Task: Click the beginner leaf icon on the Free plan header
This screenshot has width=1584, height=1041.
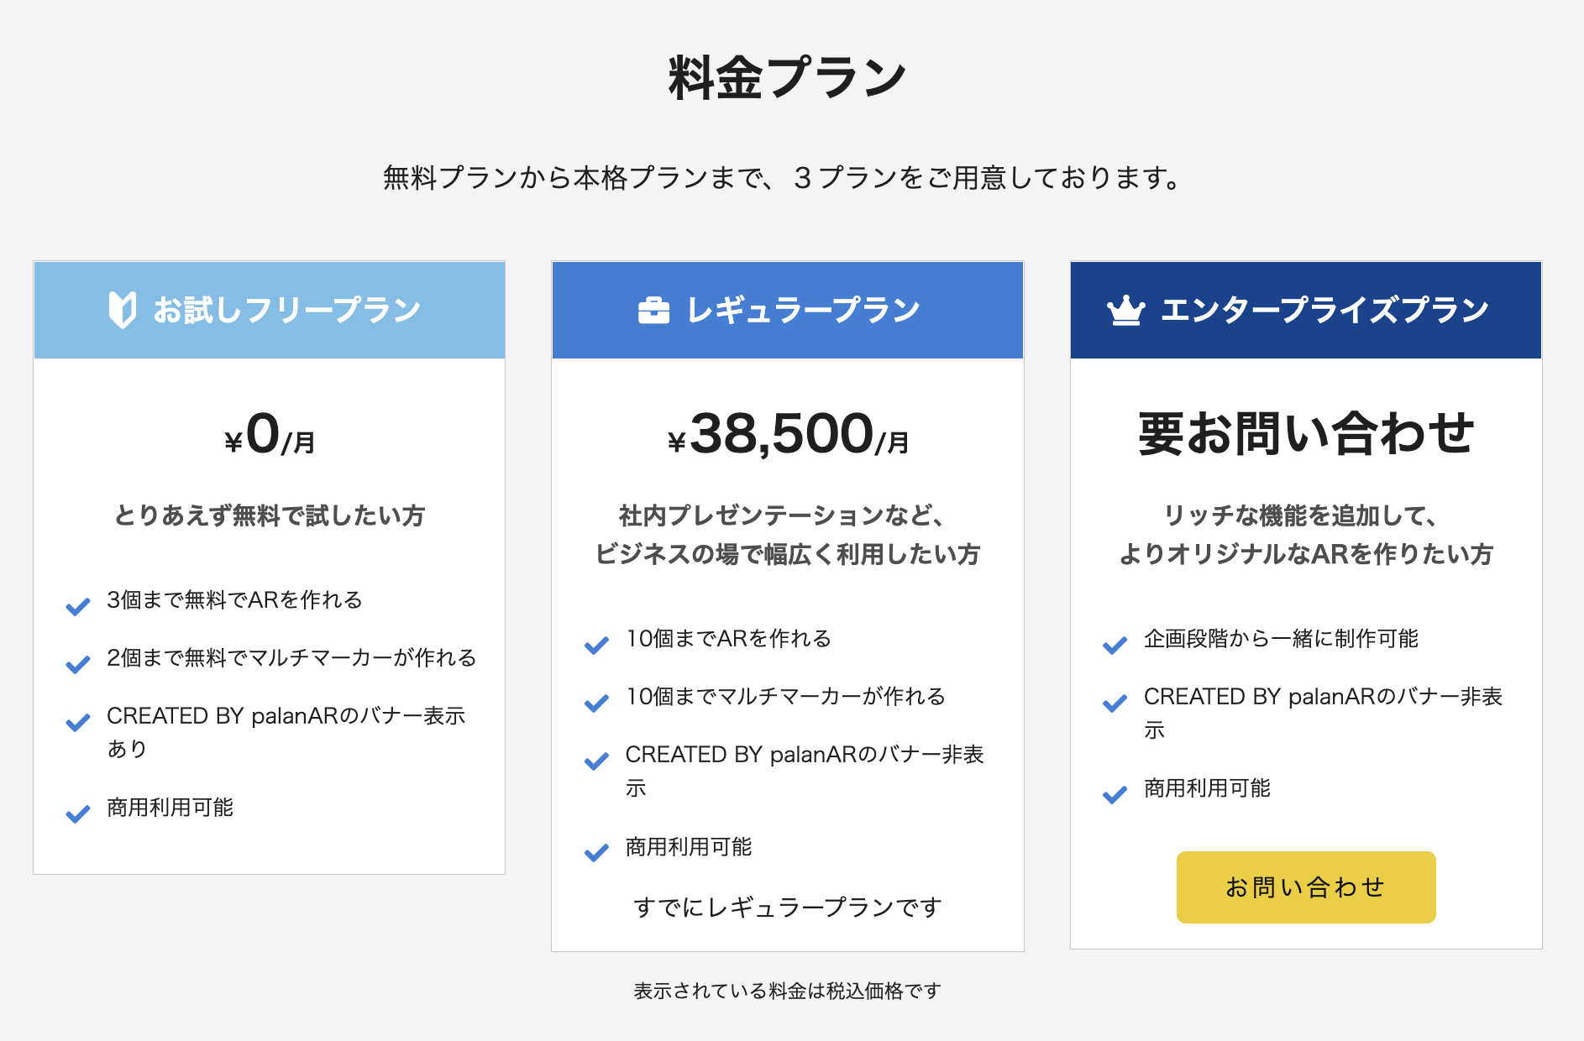Action: pos(123,310)
